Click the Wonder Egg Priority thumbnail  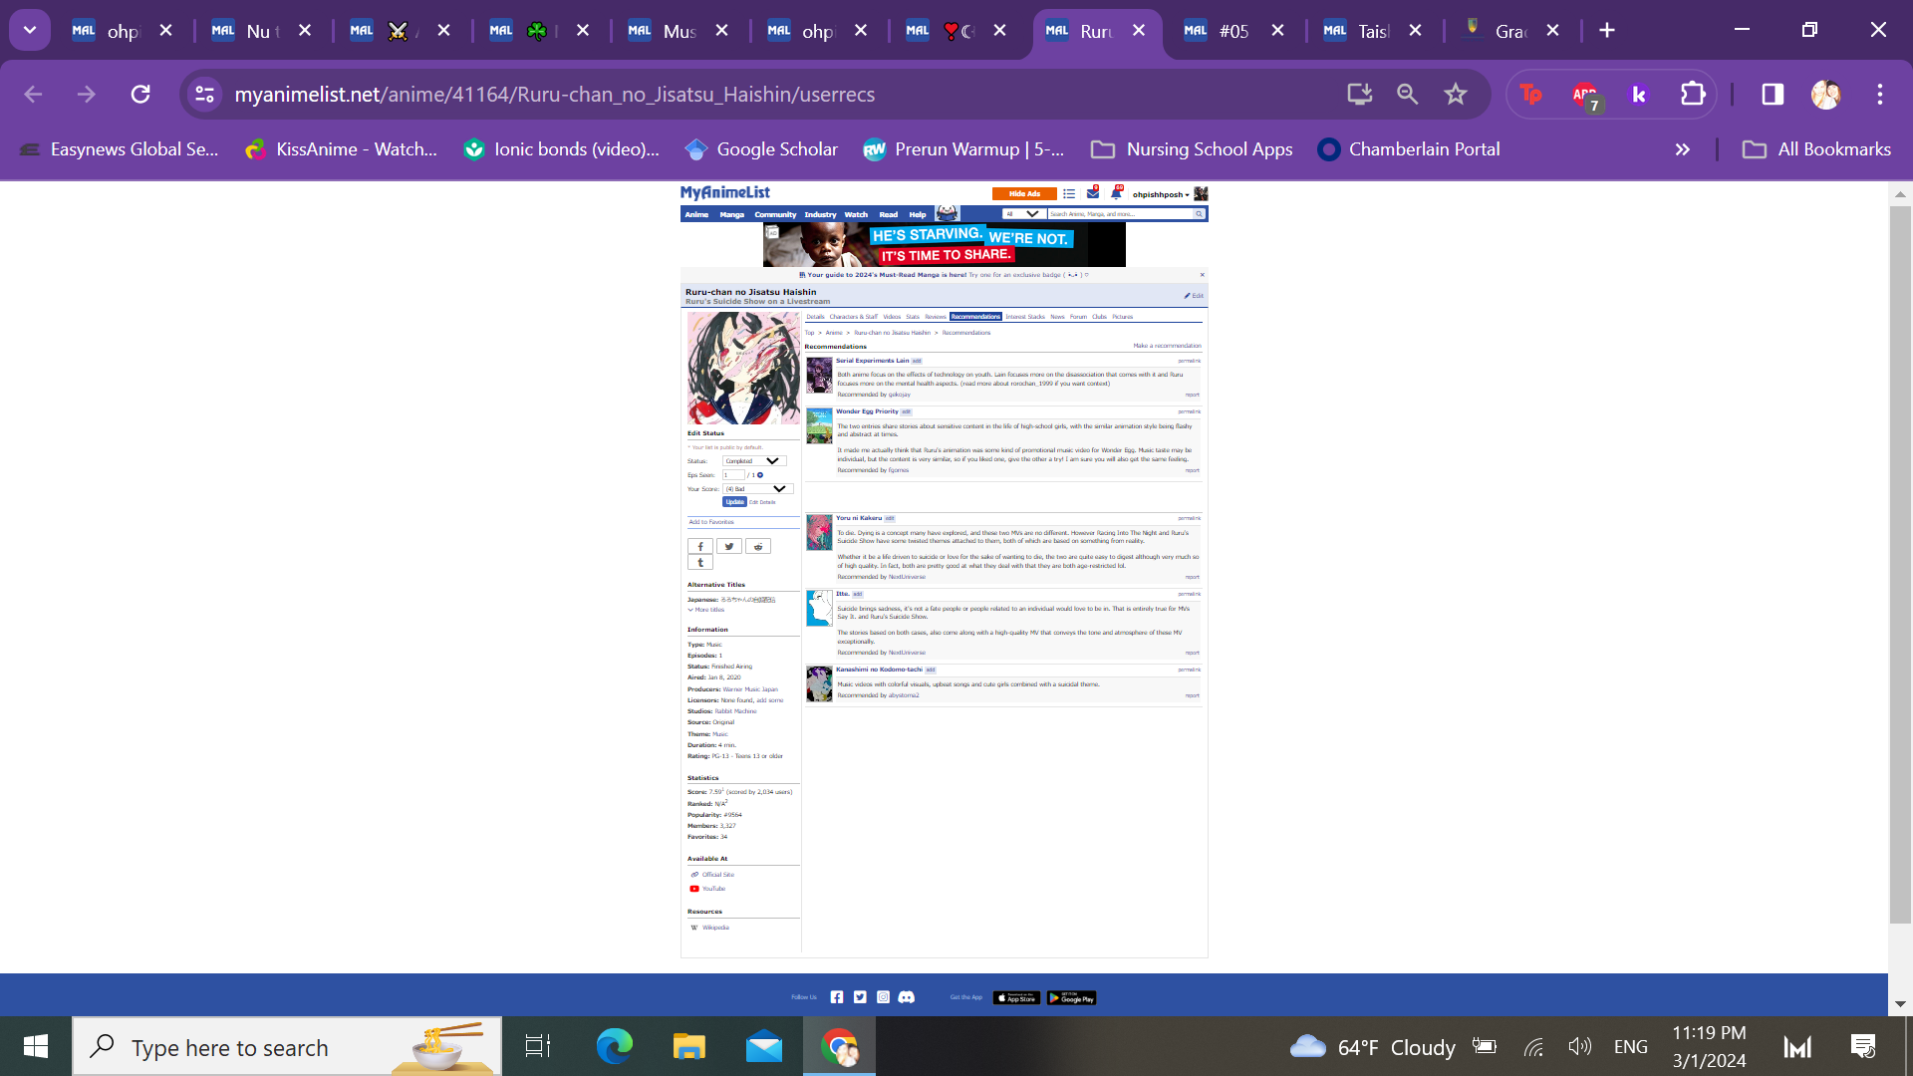coord(819,426)
